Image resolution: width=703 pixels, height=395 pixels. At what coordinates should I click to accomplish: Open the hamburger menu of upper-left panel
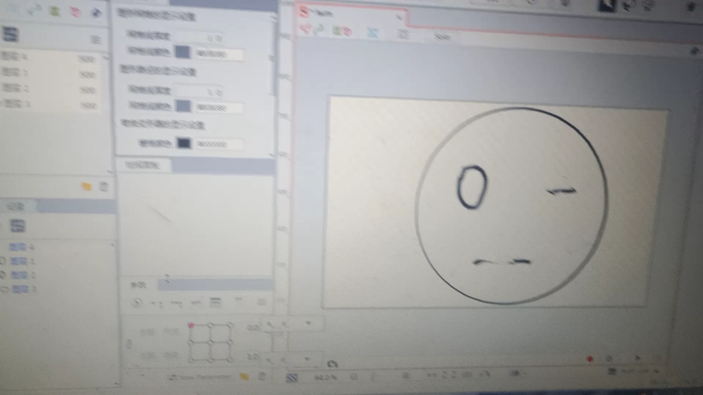[95, 40]
